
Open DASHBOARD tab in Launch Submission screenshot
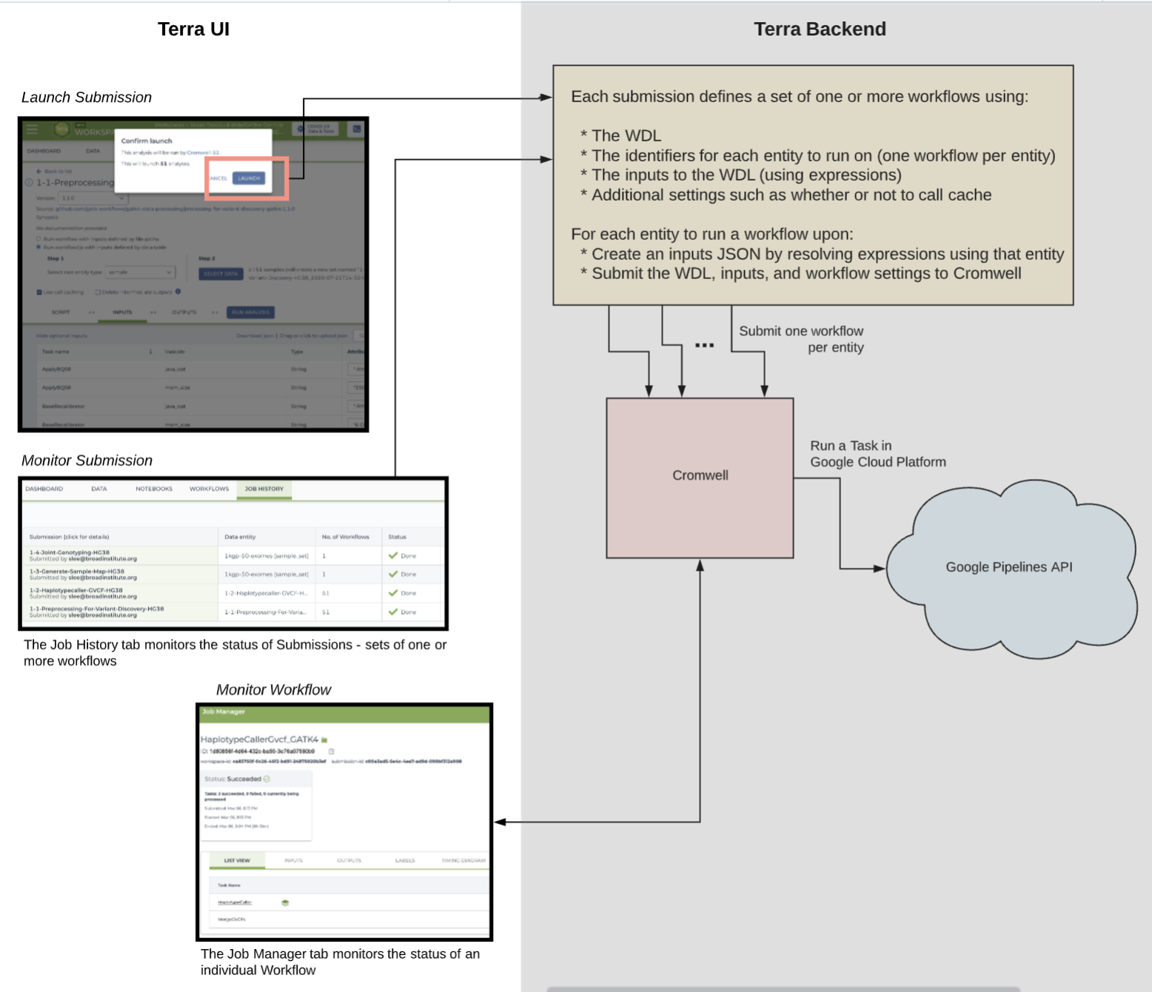(44, 151)
